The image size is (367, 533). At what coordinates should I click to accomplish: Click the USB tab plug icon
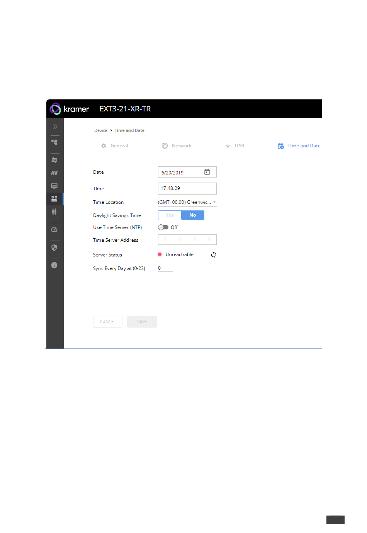click(x=228, y=146)
